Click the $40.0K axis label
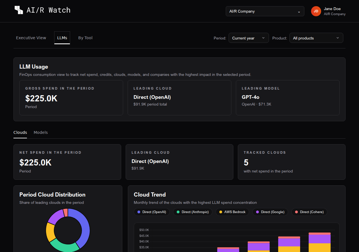The width and height of the screenshot is (359, 252). [x=144, y=241]
